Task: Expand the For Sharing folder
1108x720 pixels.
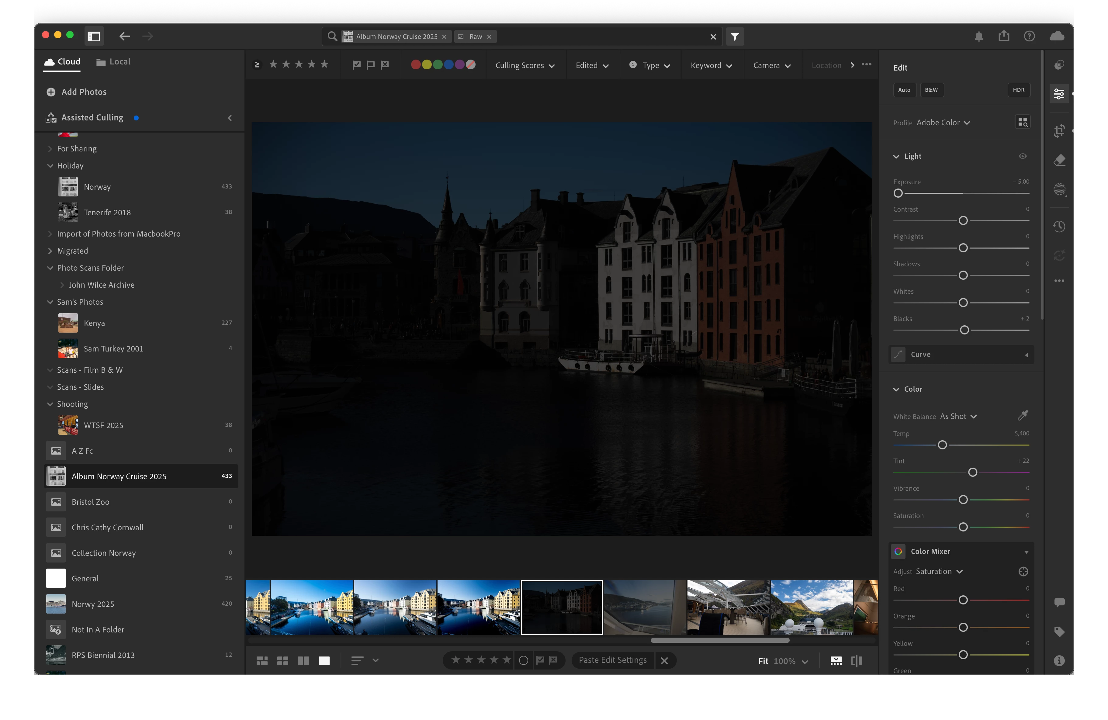Action: coord(50,149)
